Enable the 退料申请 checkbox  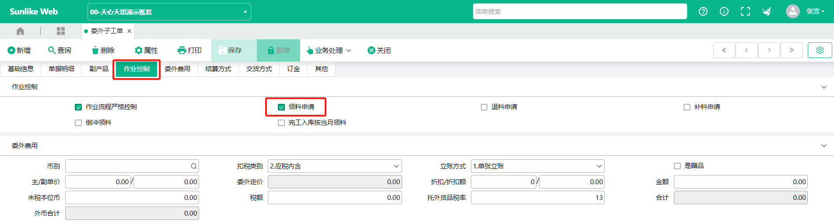[484, 107]
